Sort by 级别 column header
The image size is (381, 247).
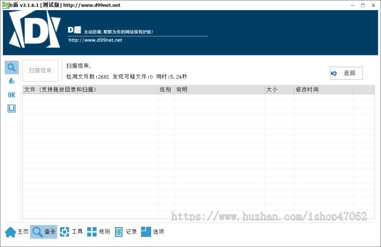pyautogui.click(x=166, y=90)
